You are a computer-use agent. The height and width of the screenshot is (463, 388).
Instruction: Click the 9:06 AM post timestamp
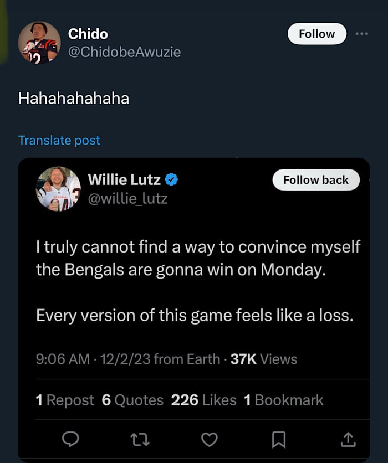[x=63, y=359]
